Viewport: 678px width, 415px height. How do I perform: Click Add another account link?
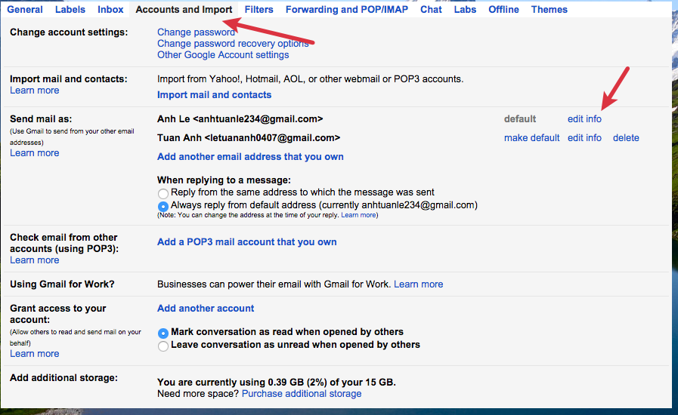coord(206,309)
